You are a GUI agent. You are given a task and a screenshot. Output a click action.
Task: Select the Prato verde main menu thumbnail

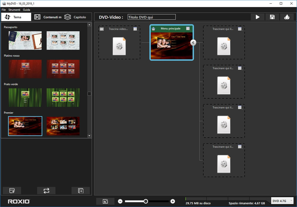pyautogui.click(x=25, y=98)
